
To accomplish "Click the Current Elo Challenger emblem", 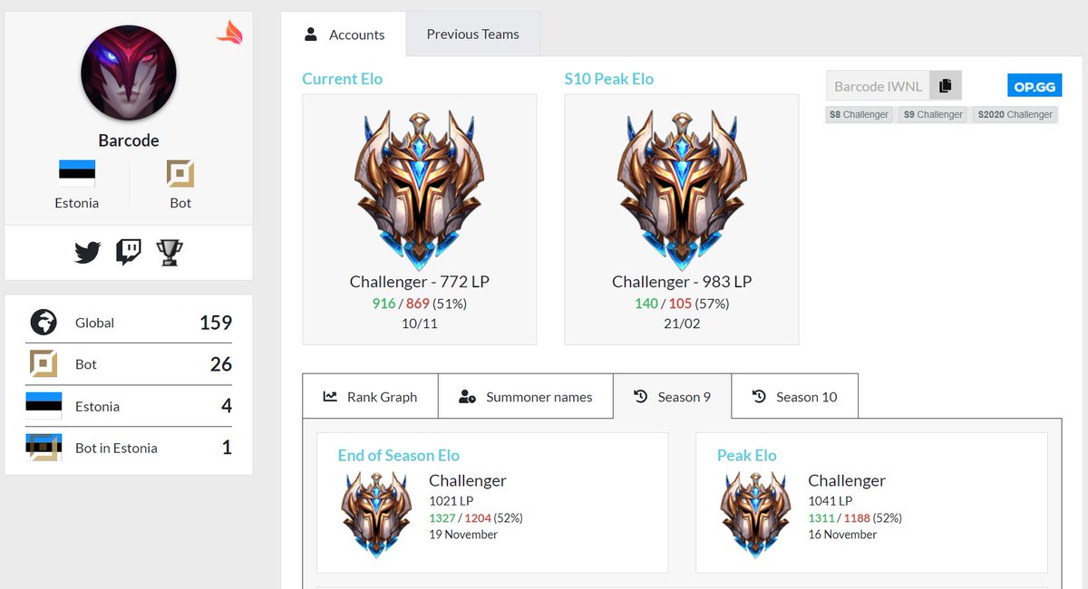I will click(419, 190).
